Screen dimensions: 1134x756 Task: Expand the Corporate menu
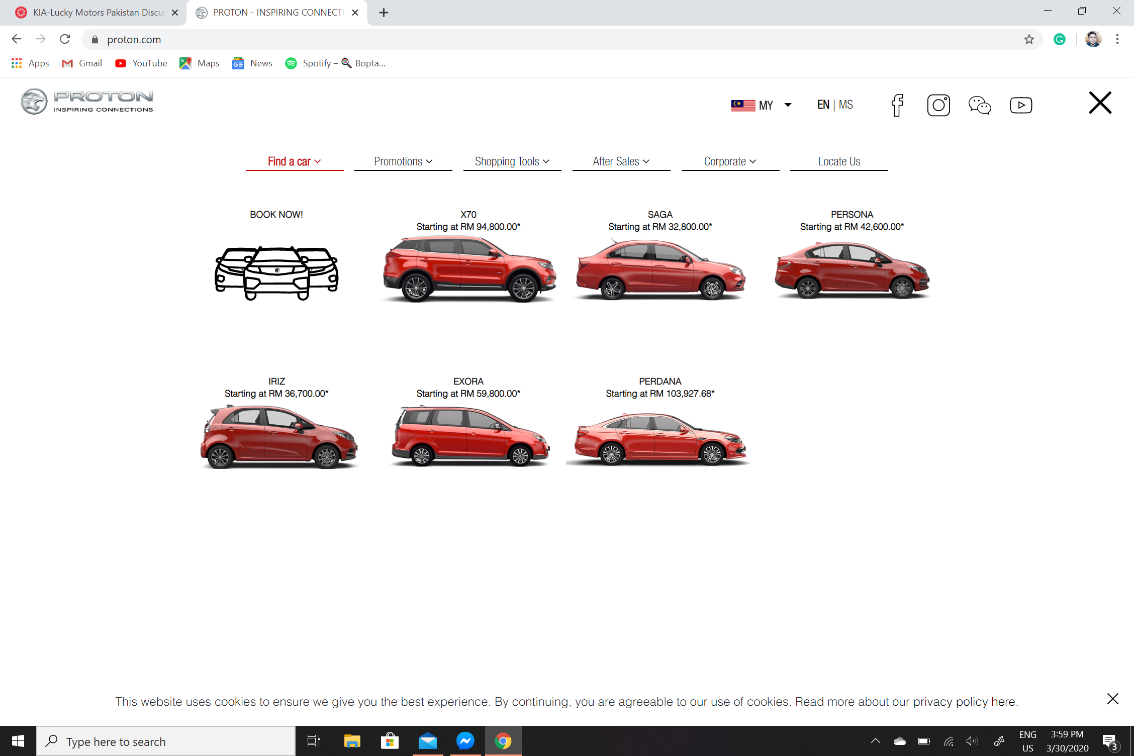(x=730, y=161)
